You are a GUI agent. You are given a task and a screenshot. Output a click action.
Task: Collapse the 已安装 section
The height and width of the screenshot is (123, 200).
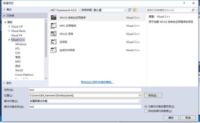coord(4,16)
